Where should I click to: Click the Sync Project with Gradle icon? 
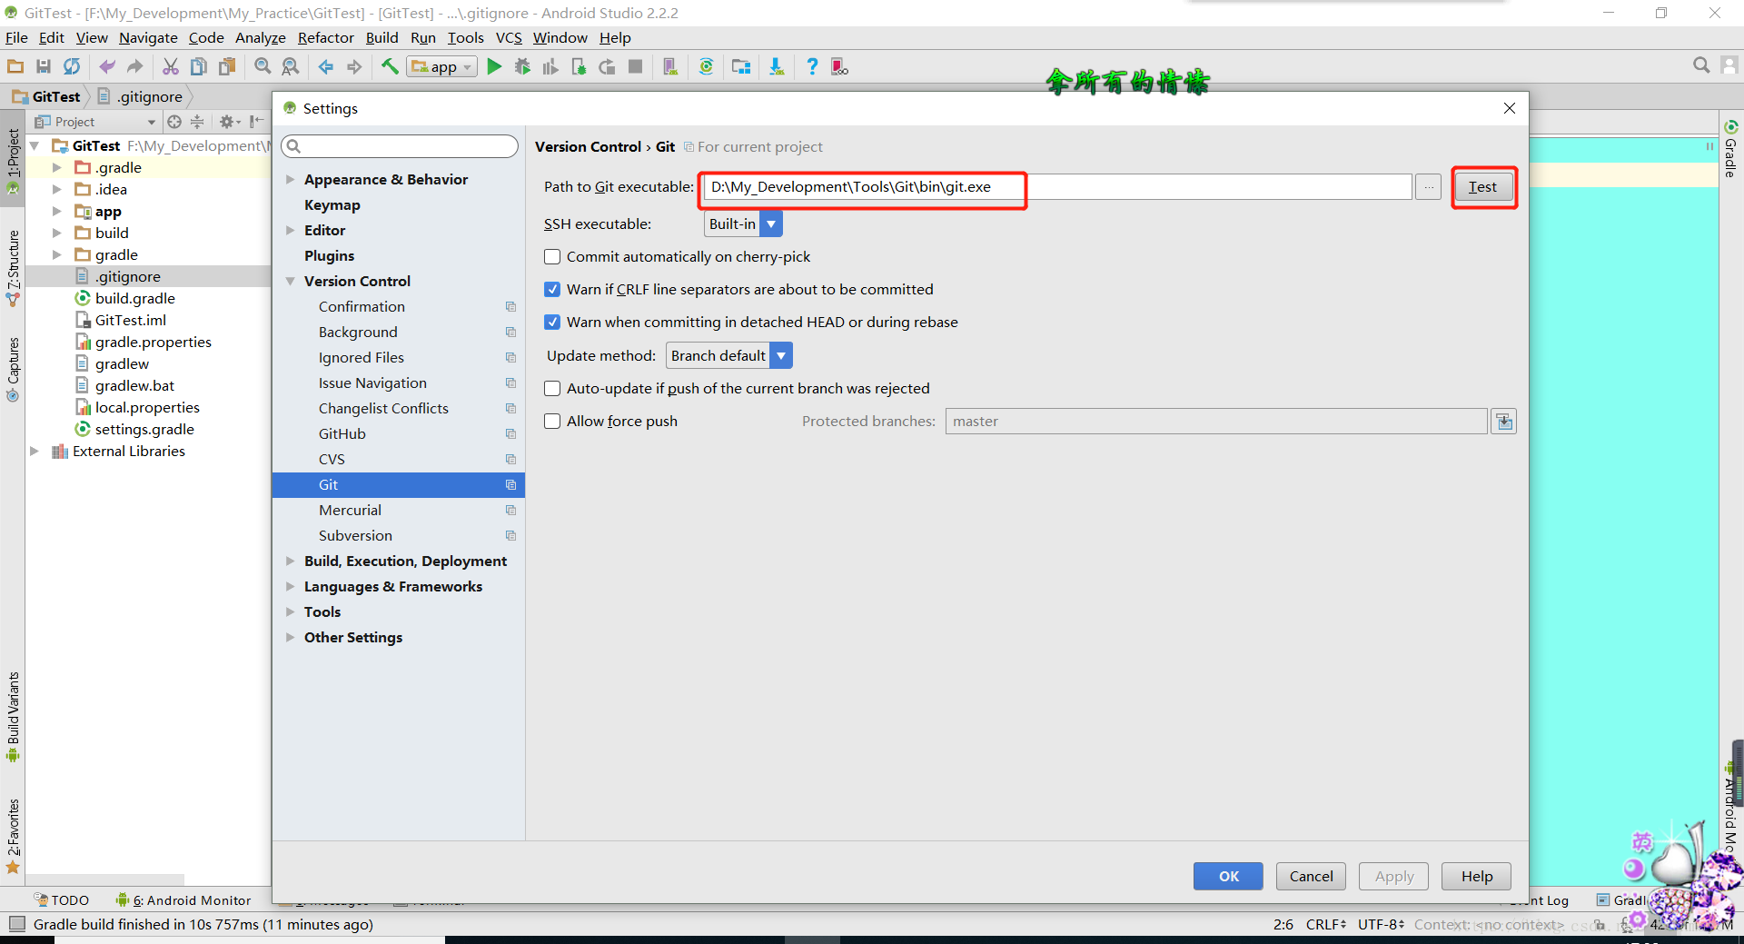pos(706,66)
